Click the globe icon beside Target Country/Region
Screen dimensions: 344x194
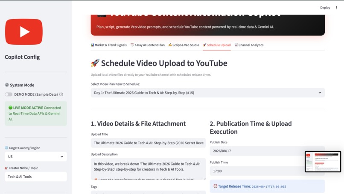[6, 148]
